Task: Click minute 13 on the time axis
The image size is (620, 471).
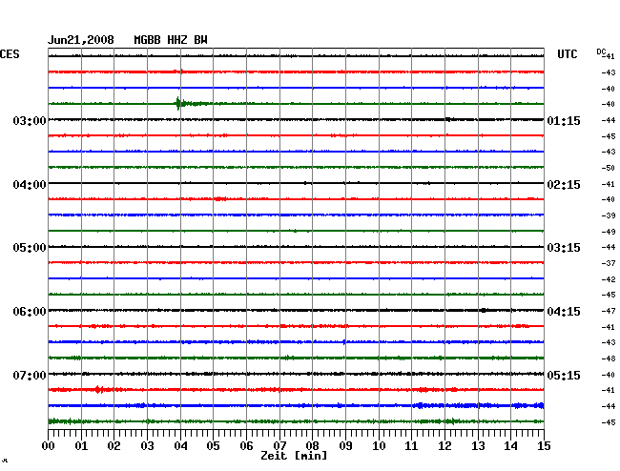Action: click(478, 446)
